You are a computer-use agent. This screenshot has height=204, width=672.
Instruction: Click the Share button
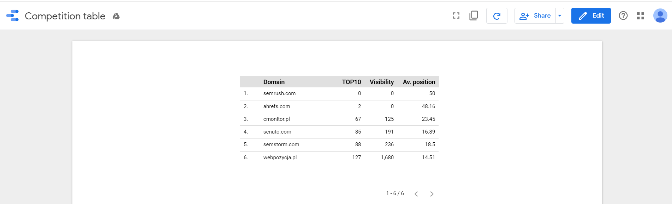[x=535, y=16]
